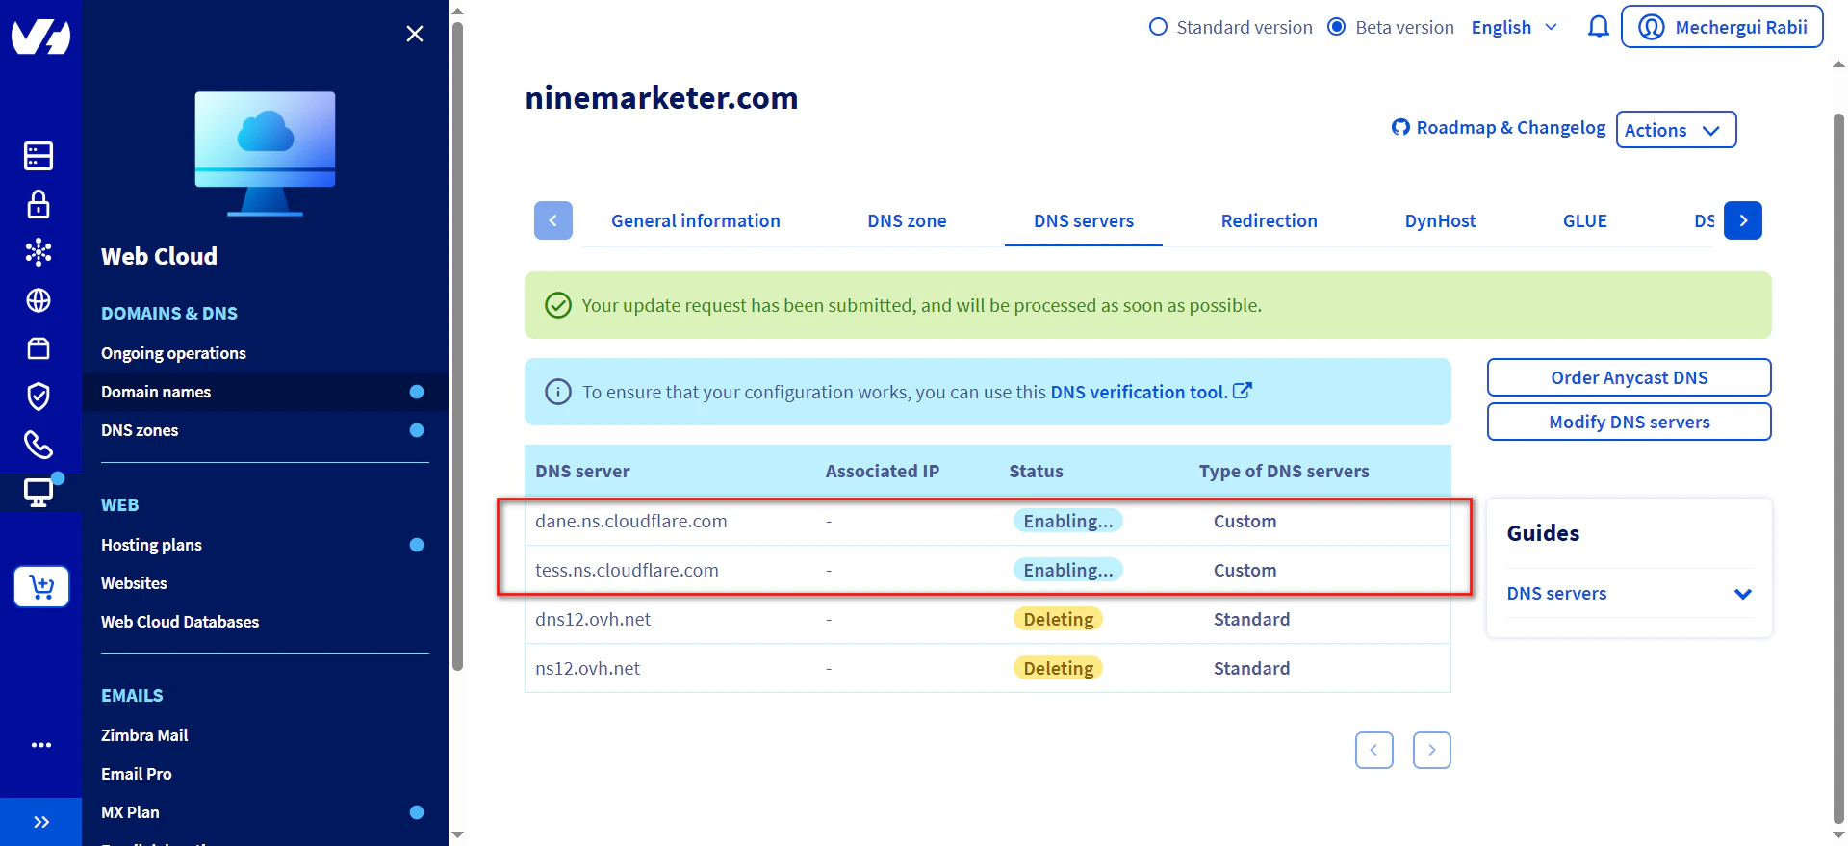Switch to Redirection tab
Viewport: 1848px width, 846px height.
coord(1269,221)
